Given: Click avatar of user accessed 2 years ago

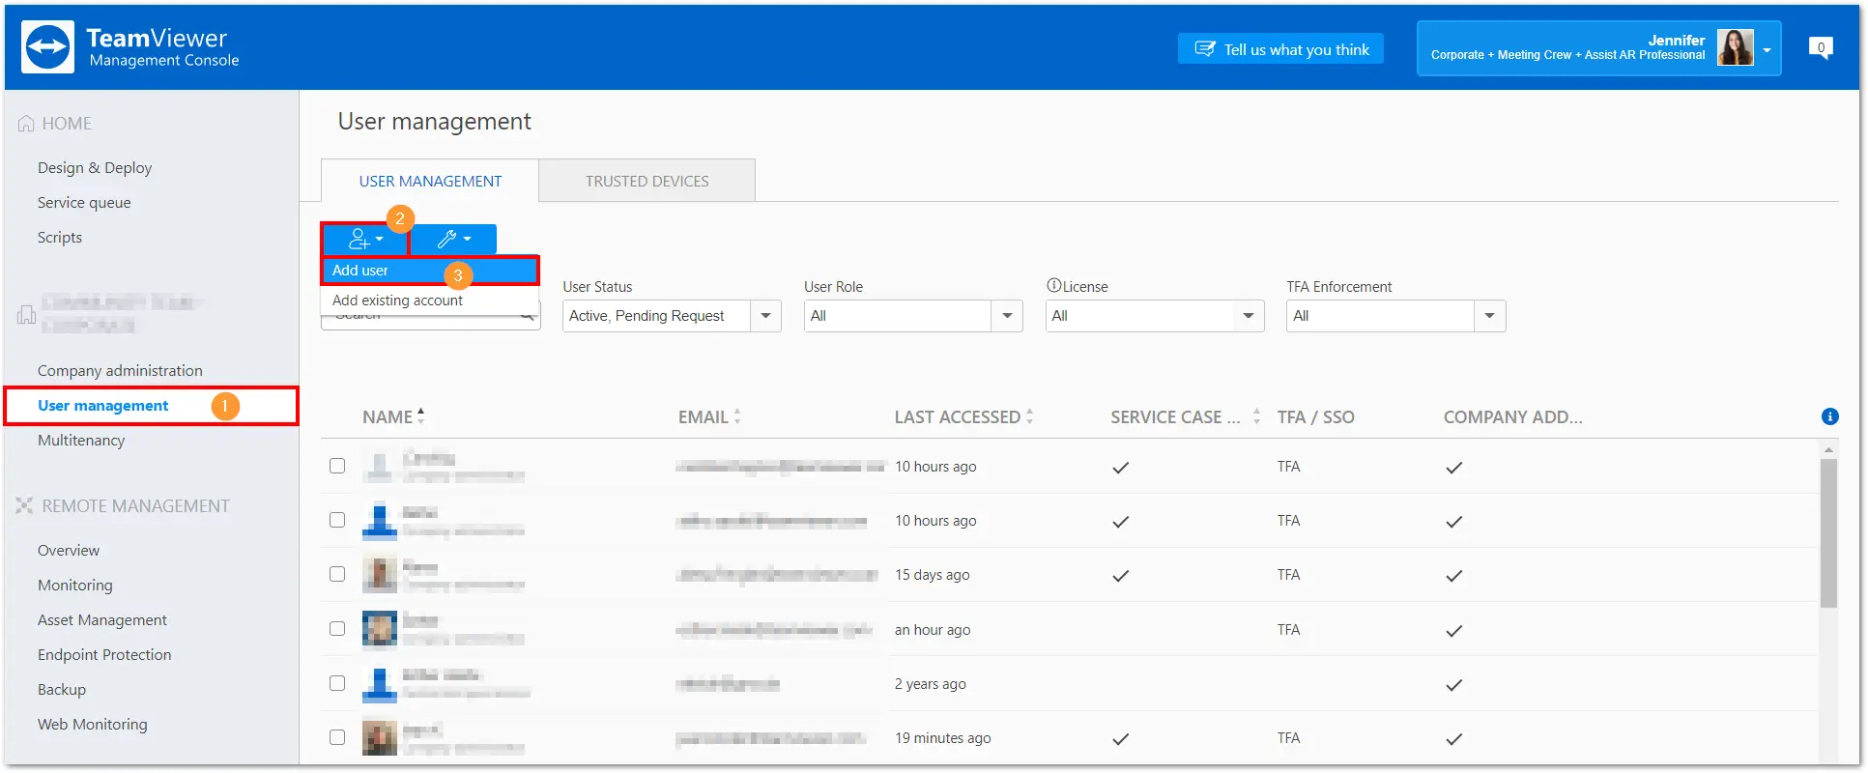Looking at the screenshot, I should (380, 683).
